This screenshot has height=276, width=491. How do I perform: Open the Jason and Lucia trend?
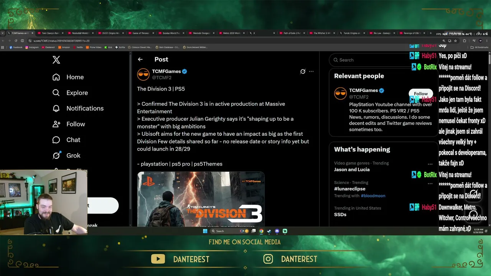(x=352, y=169)
